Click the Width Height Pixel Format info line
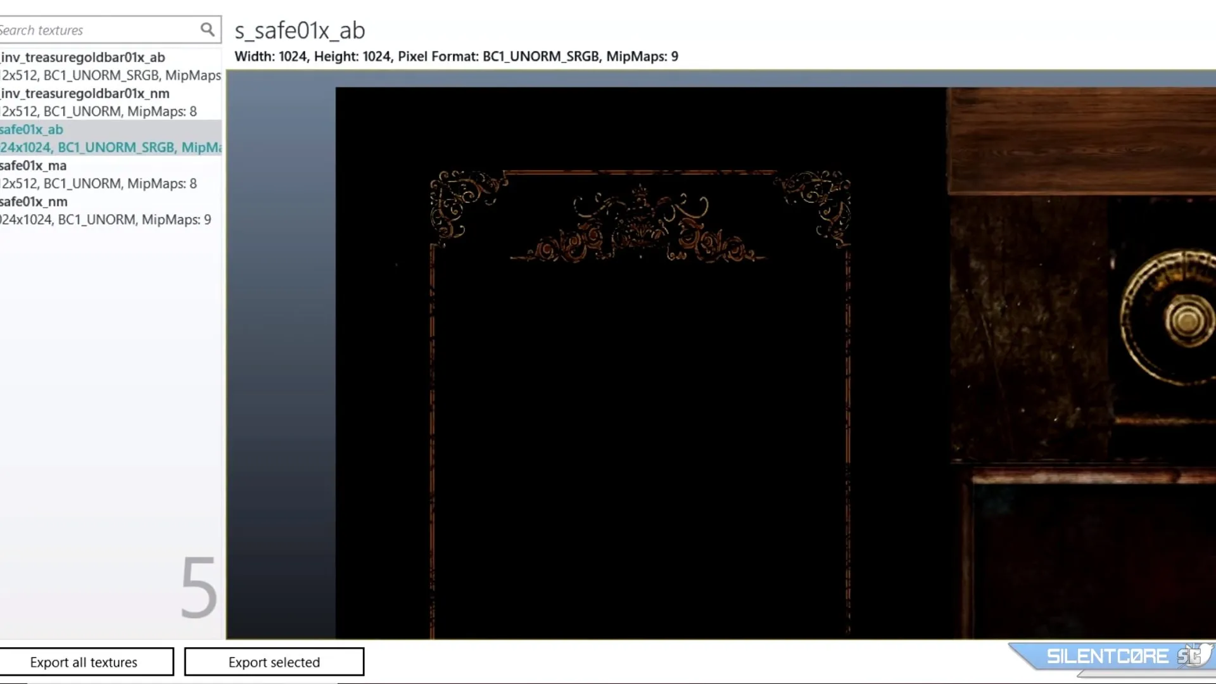Image resolution: width=1216 pixels, height=684 pixels. pos(456,56)
